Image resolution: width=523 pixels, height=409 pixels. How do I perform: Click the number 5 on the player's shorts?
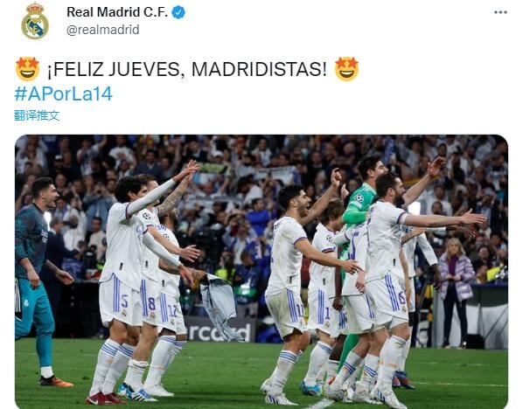coord(124,301)
